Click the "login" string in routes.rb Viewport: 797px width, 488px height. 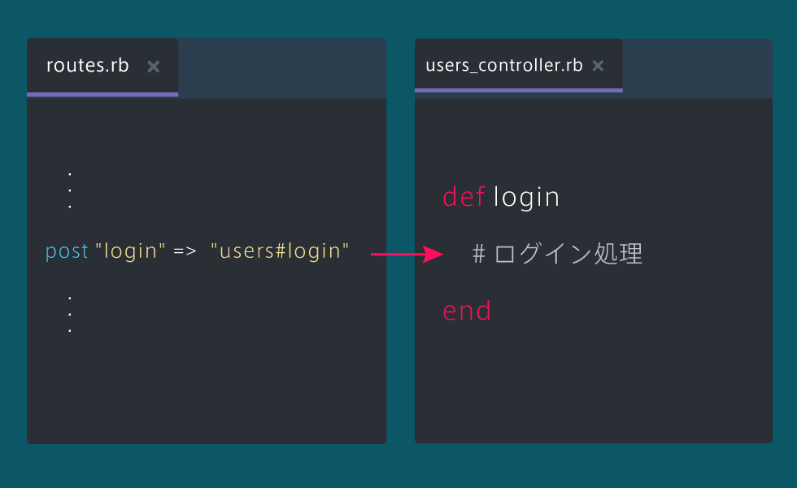(x=130, y=251)
